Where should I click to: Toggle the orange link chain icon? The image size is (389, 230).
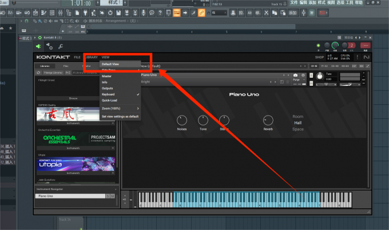(201, 13)
